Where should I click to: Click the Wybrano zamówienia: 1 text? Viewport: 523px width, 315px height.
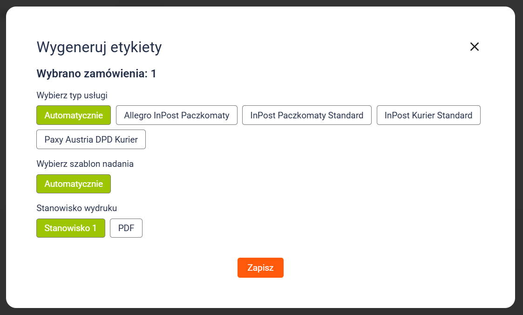[96, 74]
